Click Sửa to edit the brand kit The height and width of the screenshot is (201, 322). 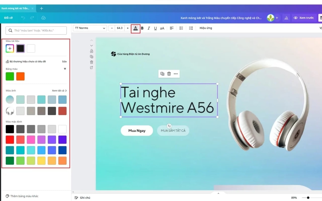point(64,61)
